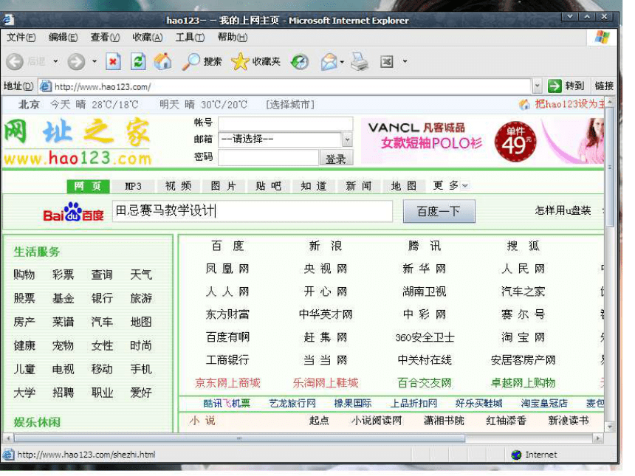Expand the toolbar overflow dropdown arrow
The image size is (635, 476).
click(405, 61)
